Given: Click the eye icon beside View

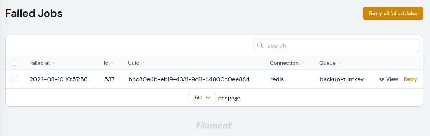Looking at the screenshot, I should pyautogui.click(x=381, y=79).
